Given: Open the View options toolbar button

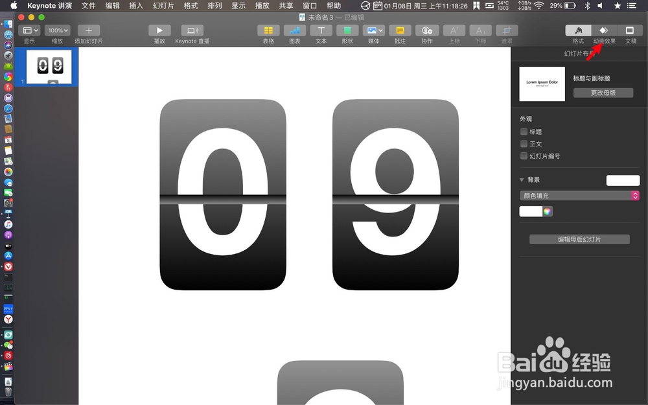Looking at the screenshot, I should click(29, 30).
